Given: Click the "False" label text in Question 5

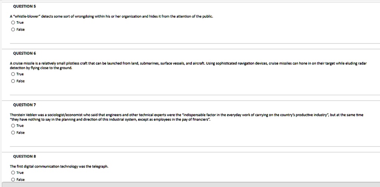Looking at the screenshot, I should (x=21, y=30).
